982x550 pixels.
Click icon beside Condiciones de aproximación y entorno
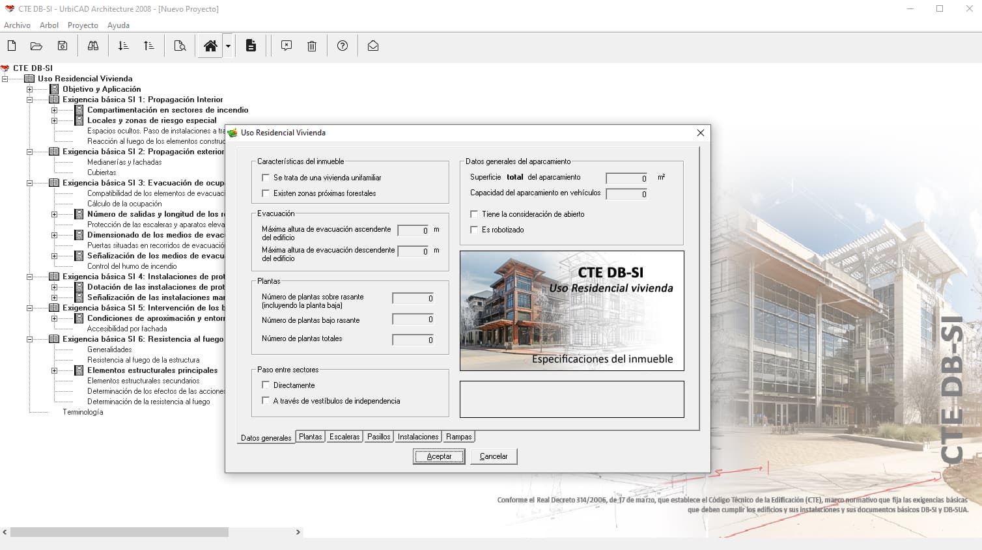tap(79, 318)
